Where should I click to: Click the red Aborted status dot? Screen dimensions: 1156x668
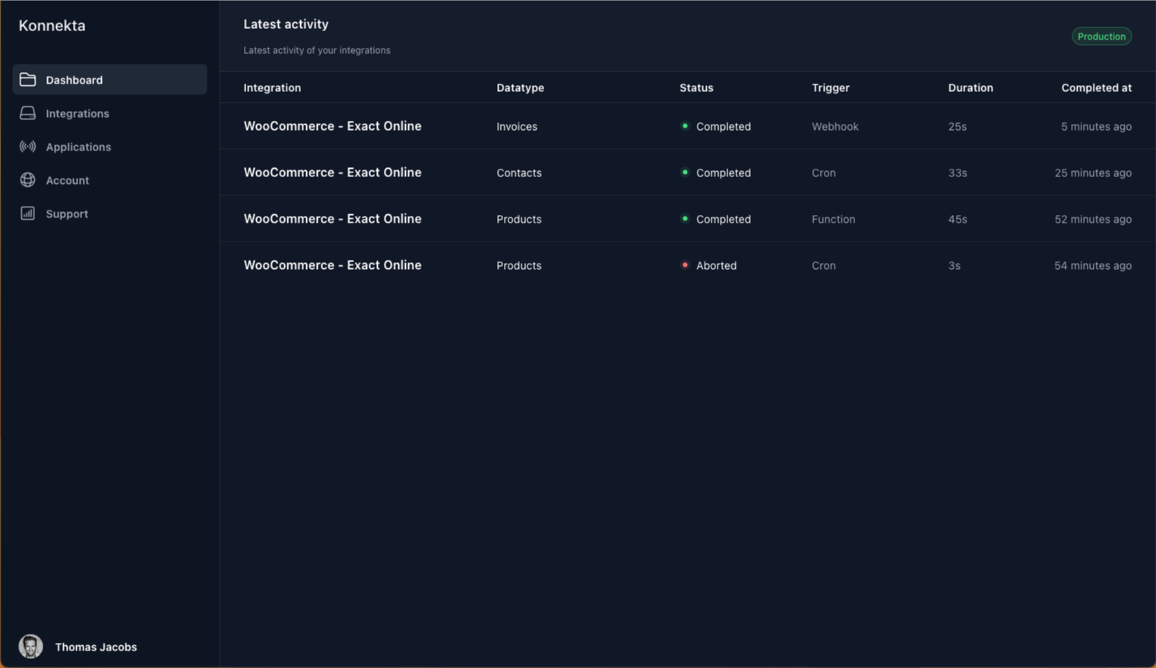tap(685, 265)
